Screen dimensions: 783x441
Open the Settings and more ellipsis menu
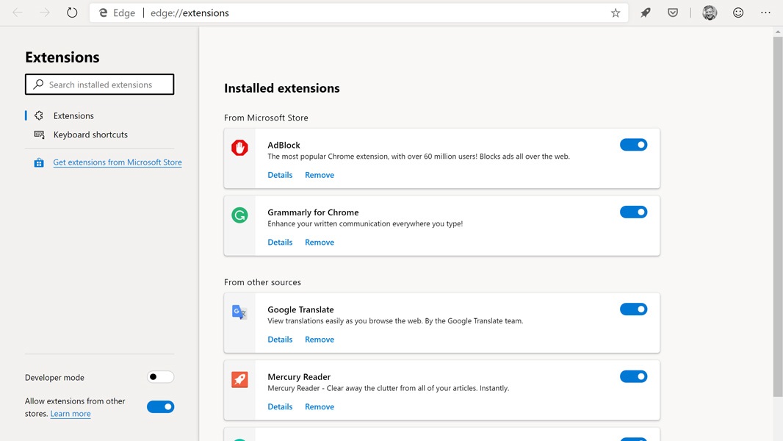(x=765, y=12)
